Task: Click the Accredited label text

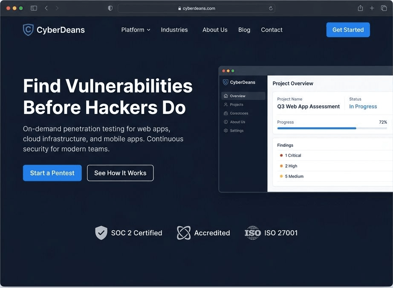Action: click(x=212, y=233)
